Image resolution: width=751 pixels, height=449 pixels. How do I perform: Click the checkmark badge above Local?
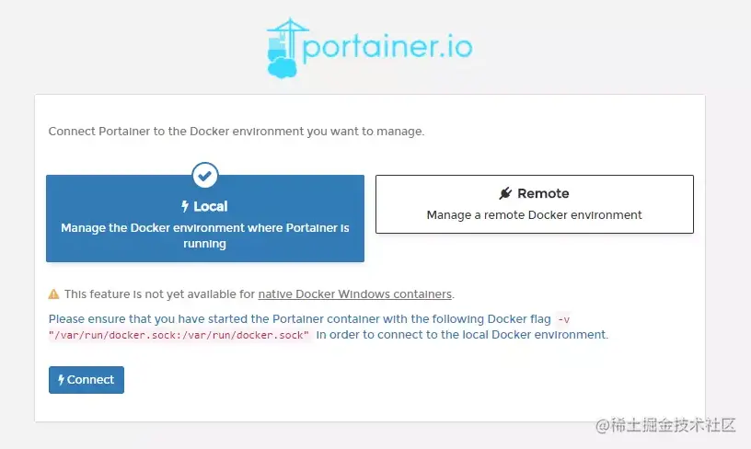click(205, 176)
